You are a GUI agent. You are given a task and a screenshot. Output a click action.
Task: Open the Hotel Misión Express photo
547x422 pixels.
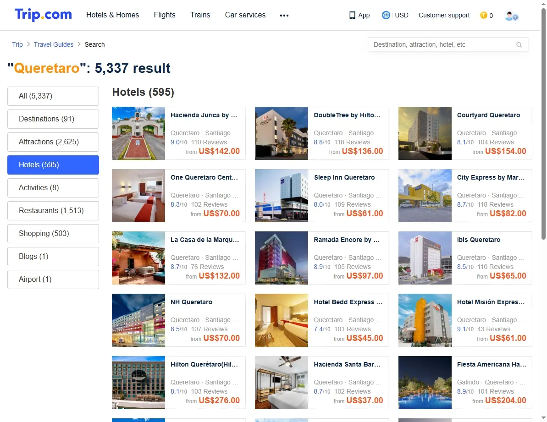tap(425, 320)
